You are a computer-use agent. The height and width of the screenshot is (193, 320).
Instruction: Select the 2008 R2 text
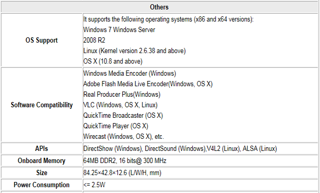coord(94,40)
